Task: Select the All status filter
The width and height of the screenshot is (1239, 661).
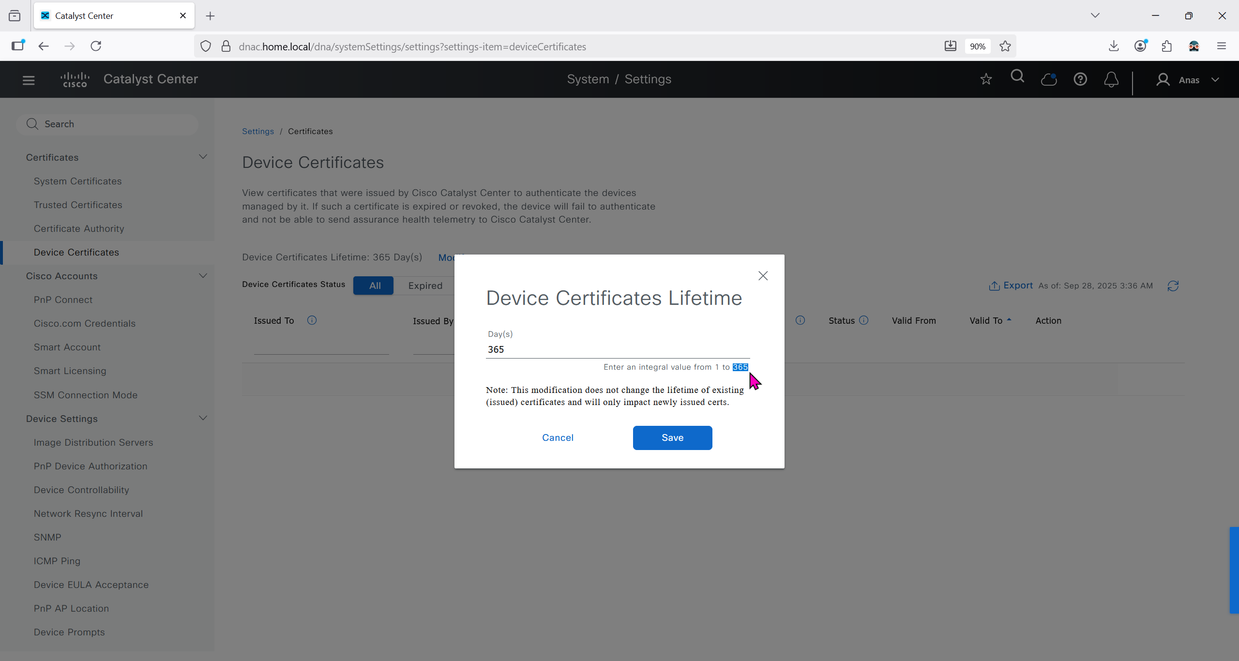Action: [x=374, y=285]
